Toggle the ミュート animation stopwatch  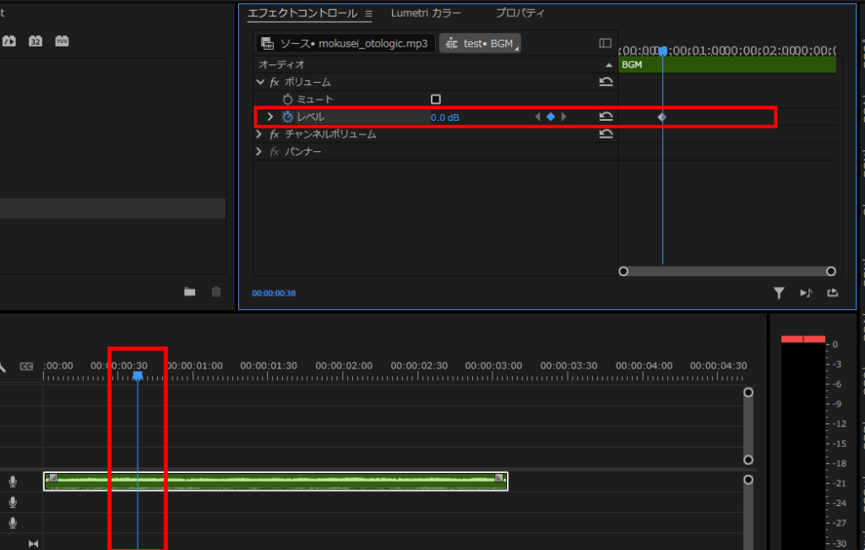click(x=287, y=100)
